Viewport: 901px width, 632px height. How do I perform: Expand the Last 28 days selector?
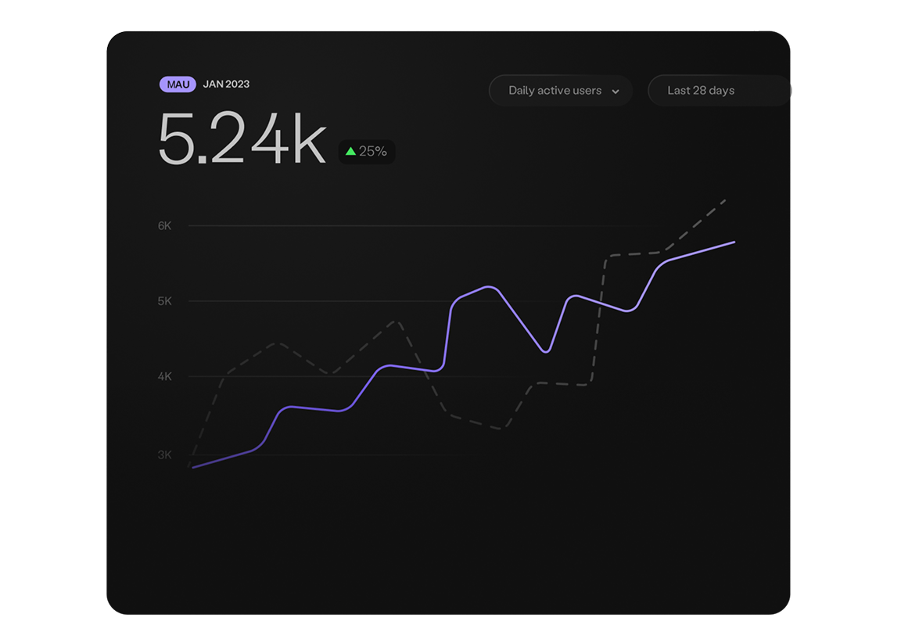[719, 91]
